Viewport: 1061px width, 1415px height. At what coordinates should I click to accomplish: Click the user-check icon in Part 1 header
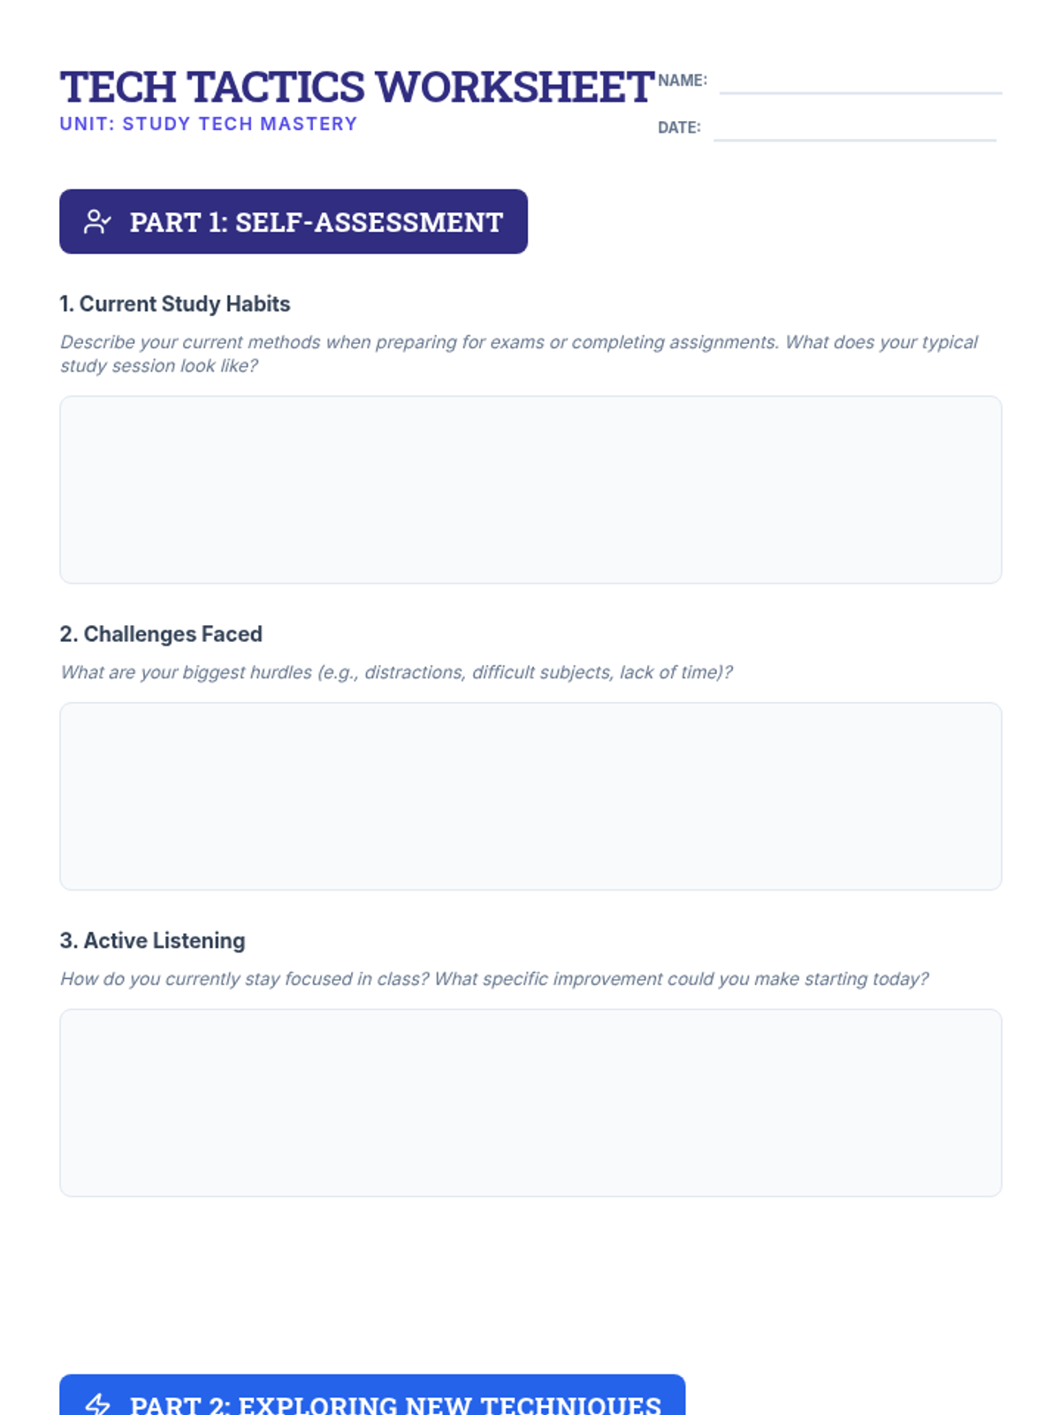click(97, 222)
